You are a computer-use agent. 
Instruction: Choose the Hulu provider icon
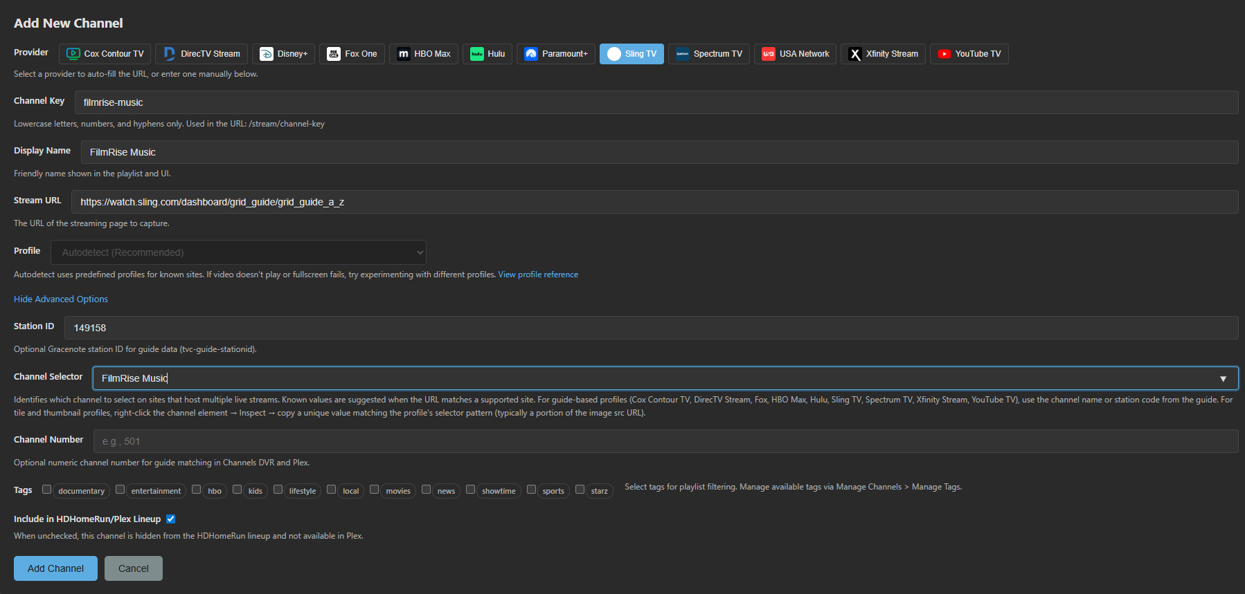[x=477, y=54]
